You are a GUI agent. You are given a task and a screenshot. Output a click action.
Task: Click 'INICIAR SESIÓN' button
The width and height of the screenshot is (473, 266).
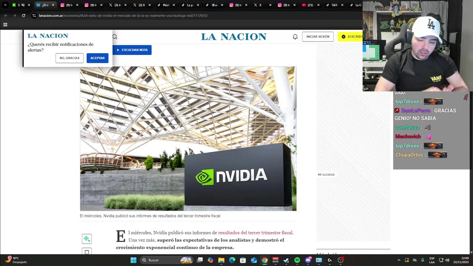pyautogui.click(x=318, y=37)
